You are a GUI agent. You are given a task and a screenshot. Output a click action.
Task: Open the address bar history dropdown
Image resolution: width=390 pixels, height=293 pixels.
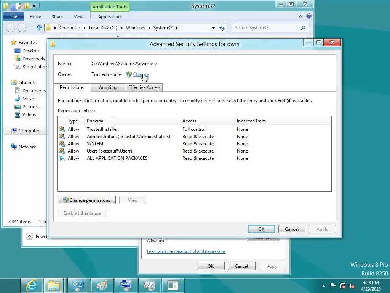pos(213,28)
